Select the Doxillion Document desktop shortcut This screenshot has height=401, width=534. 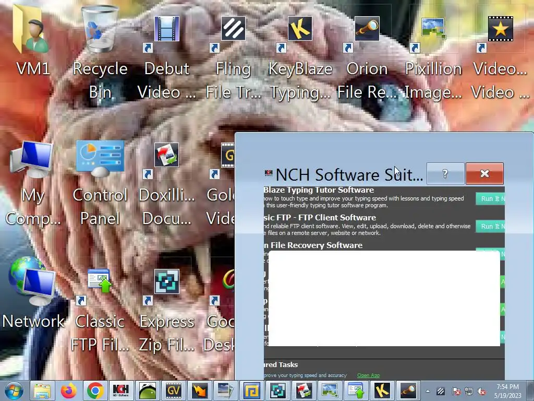coord(166,184)
